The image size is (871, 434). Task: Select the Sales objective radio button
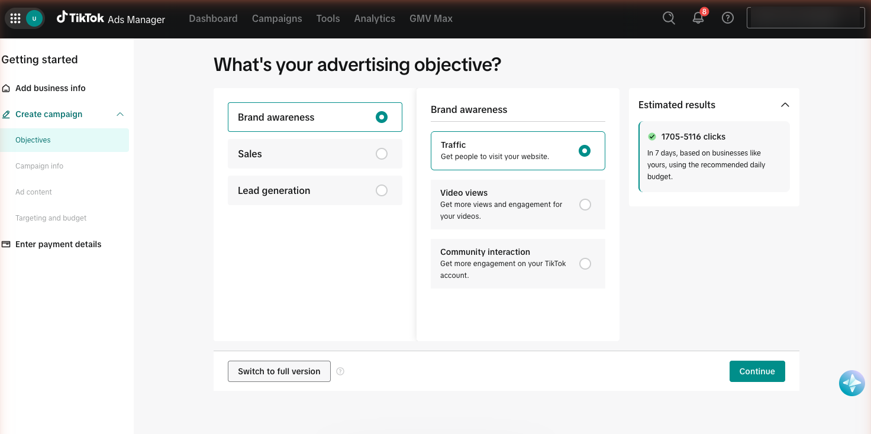(382, 154)
